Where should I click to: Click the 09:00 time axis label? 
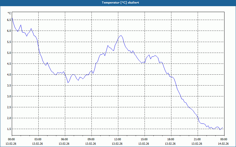pos(91,139)
